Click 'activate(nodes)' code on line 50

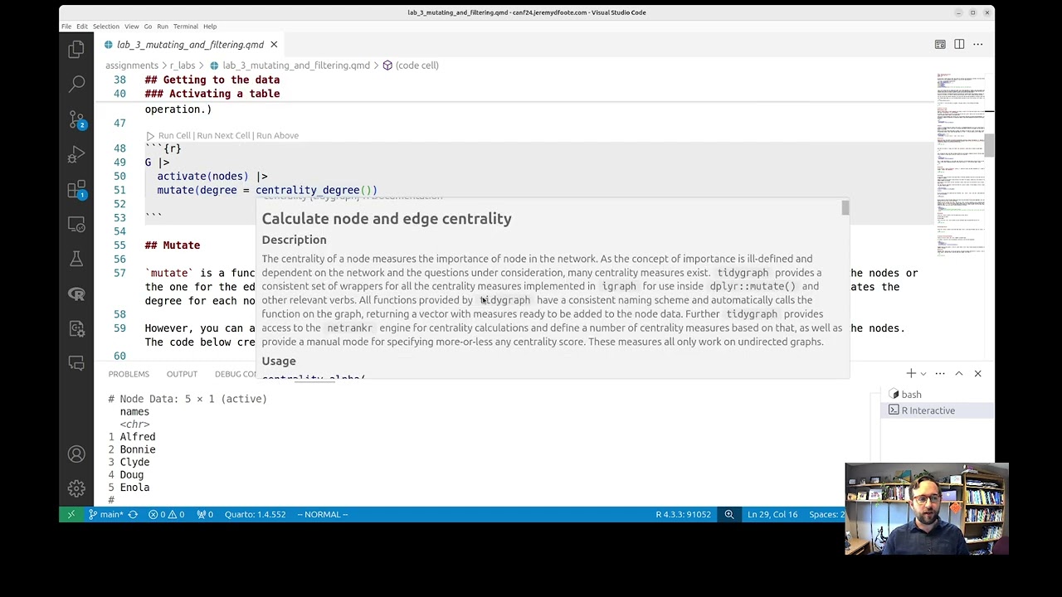pyautogui.click(x=202, y=177)
